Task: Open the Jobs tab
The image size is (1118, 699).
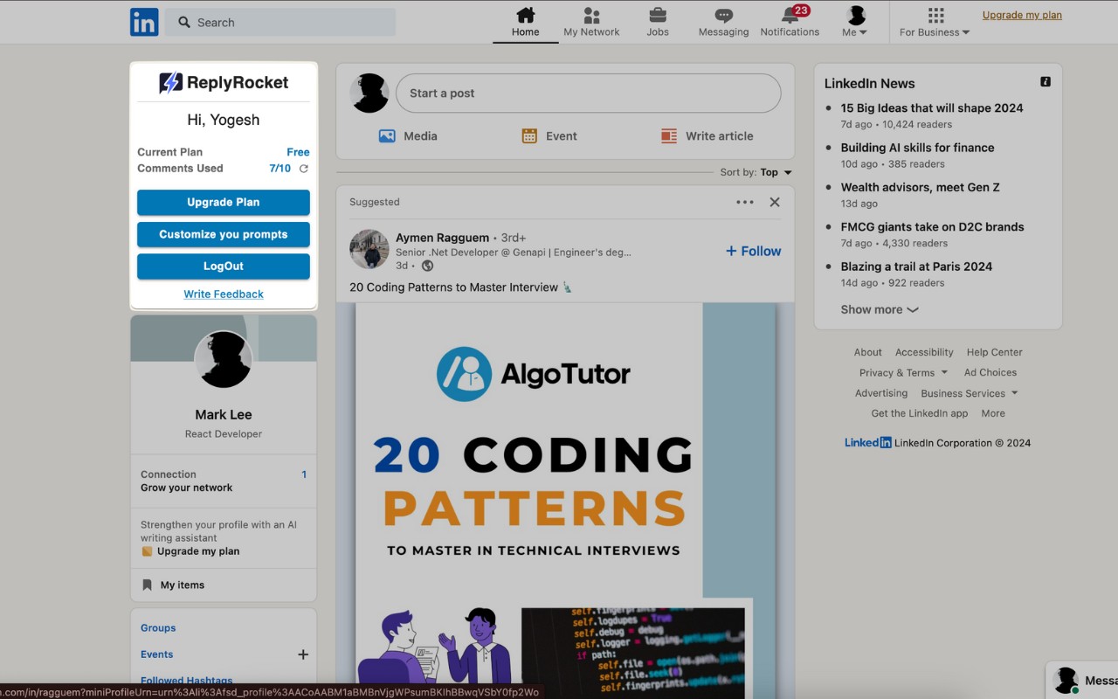Action: 658,22
